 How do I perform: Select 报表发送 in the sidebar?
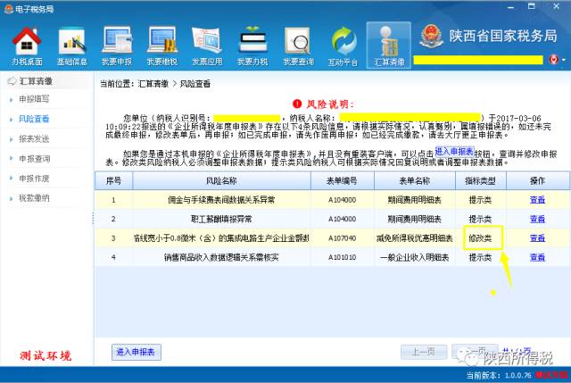click(34, 139)
